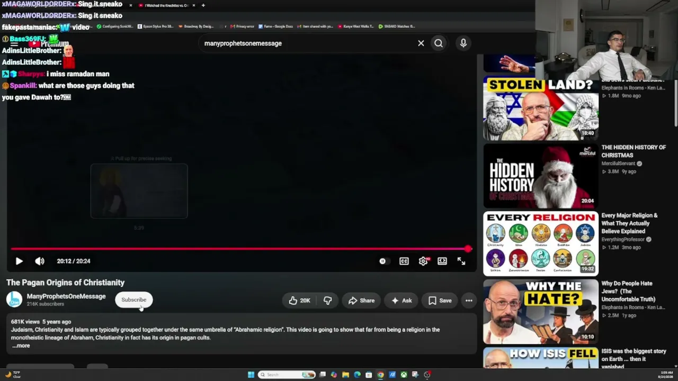Submit search with the magnifier icon
The height and width of the screenshot is (381, 678).
(439, 43)
